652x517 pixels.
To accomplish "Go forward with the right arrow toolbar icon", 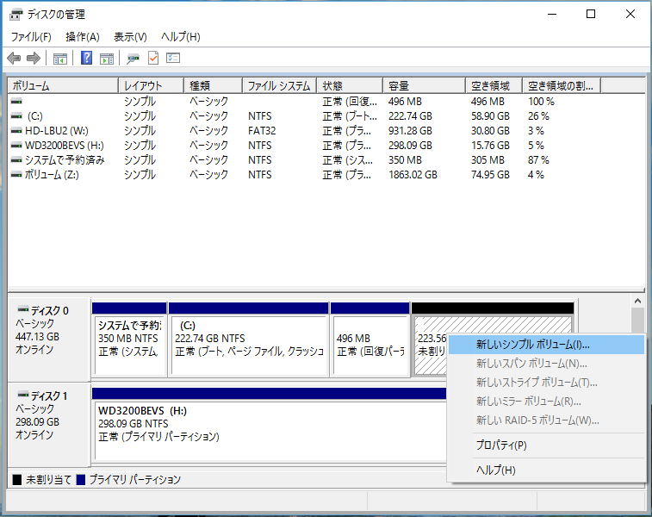I will 34,59.
